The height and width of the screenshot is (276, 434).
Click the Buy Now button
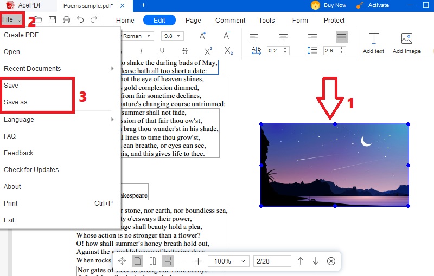click(x=329, y=5)
